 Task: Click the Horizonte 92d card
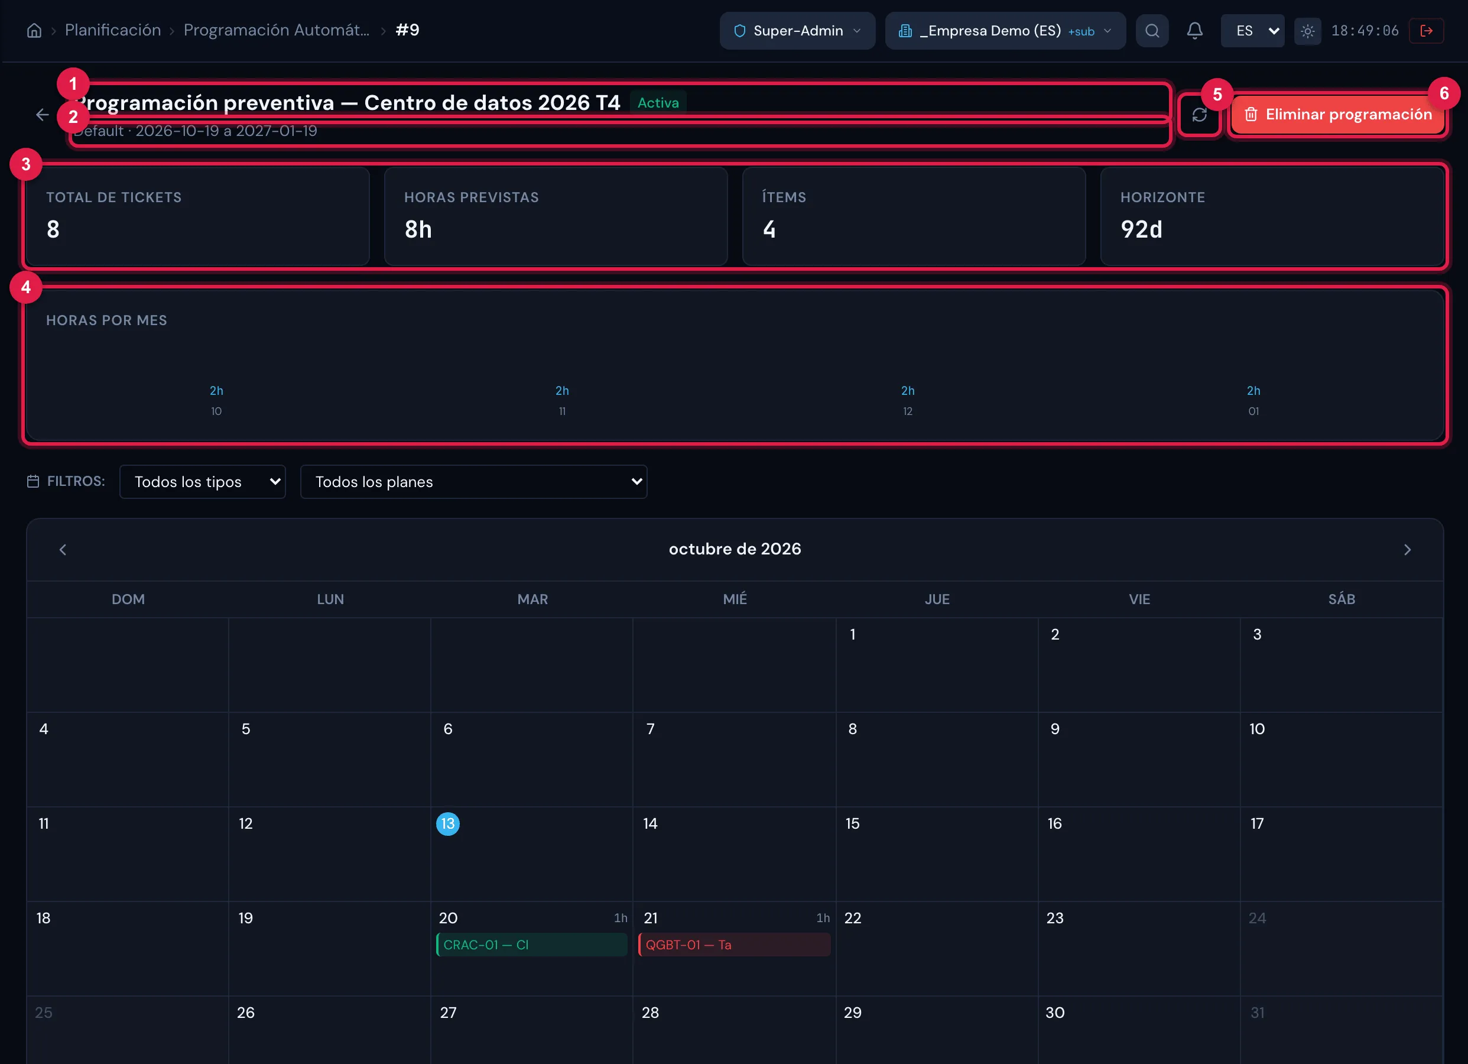tap(1272, 216)
